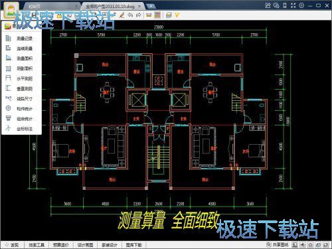332x249 pixels.
Task: Select 坐标标注 coordinate annotation tool
Action: pyautogui.click(x=21, y=129)
